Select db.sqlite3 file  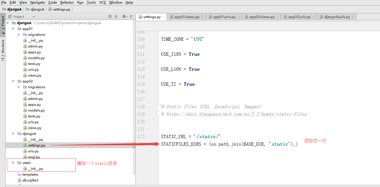coord(30,180)
